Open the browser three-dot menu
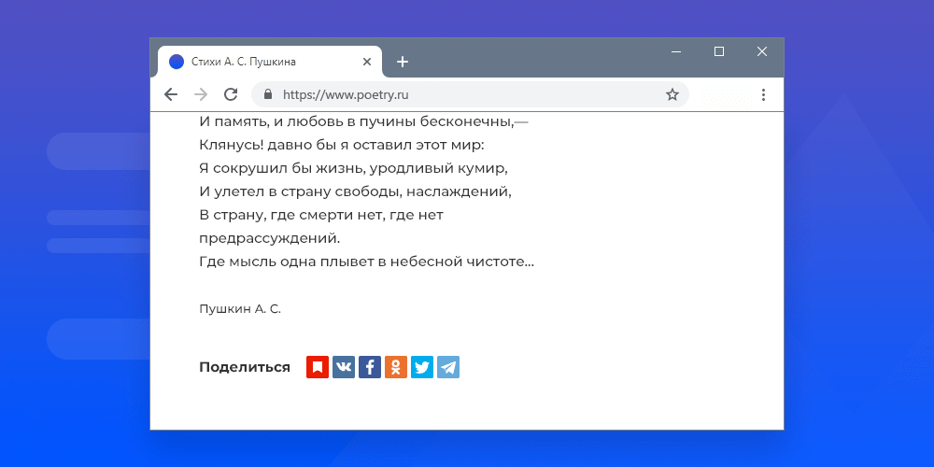This screenshot has height=467, width=934. [x=763, y=94]
